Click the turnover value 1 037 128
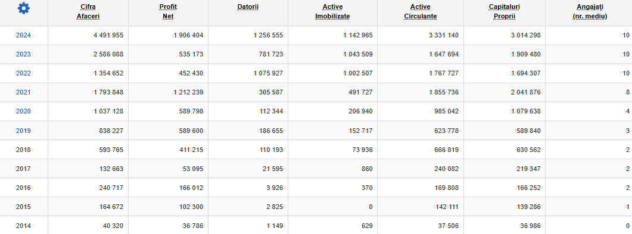The width and height of the screenshot is (632, 234). point(108,112)
